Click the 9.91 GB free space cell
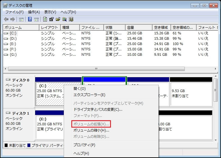 pos(161,55)
